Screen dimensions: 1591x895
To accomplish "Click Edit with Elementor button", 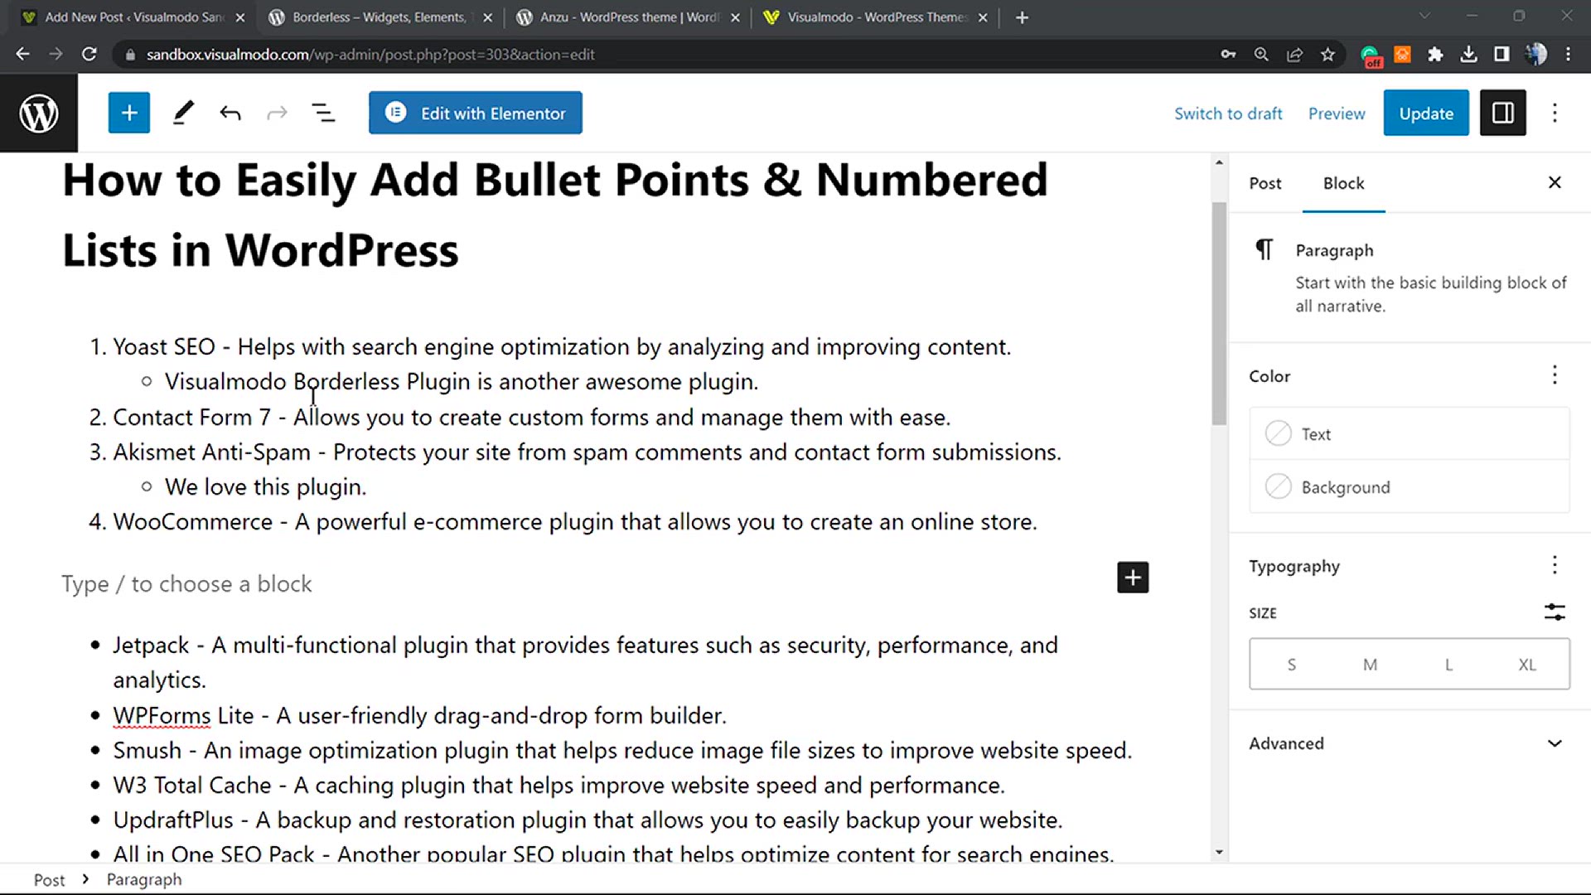I will point(476,113).
